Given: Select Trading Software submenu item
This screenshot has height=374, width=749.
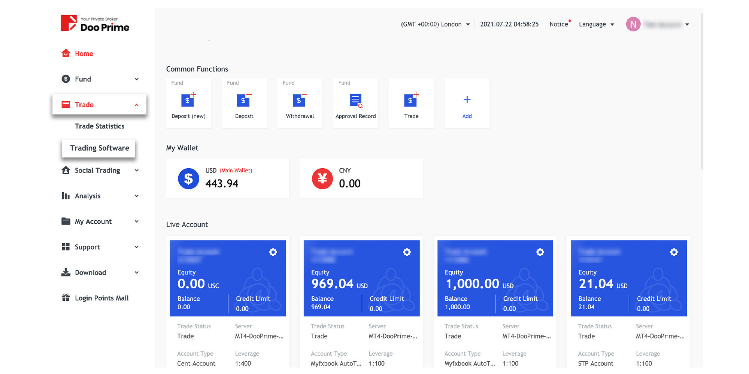Looking at the screenshot, I should pyautogui.click(x=99, y=148).
